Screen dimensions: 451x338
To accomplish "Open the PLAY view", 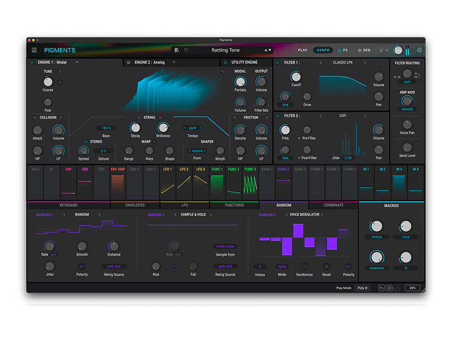I will coord(303,50).
